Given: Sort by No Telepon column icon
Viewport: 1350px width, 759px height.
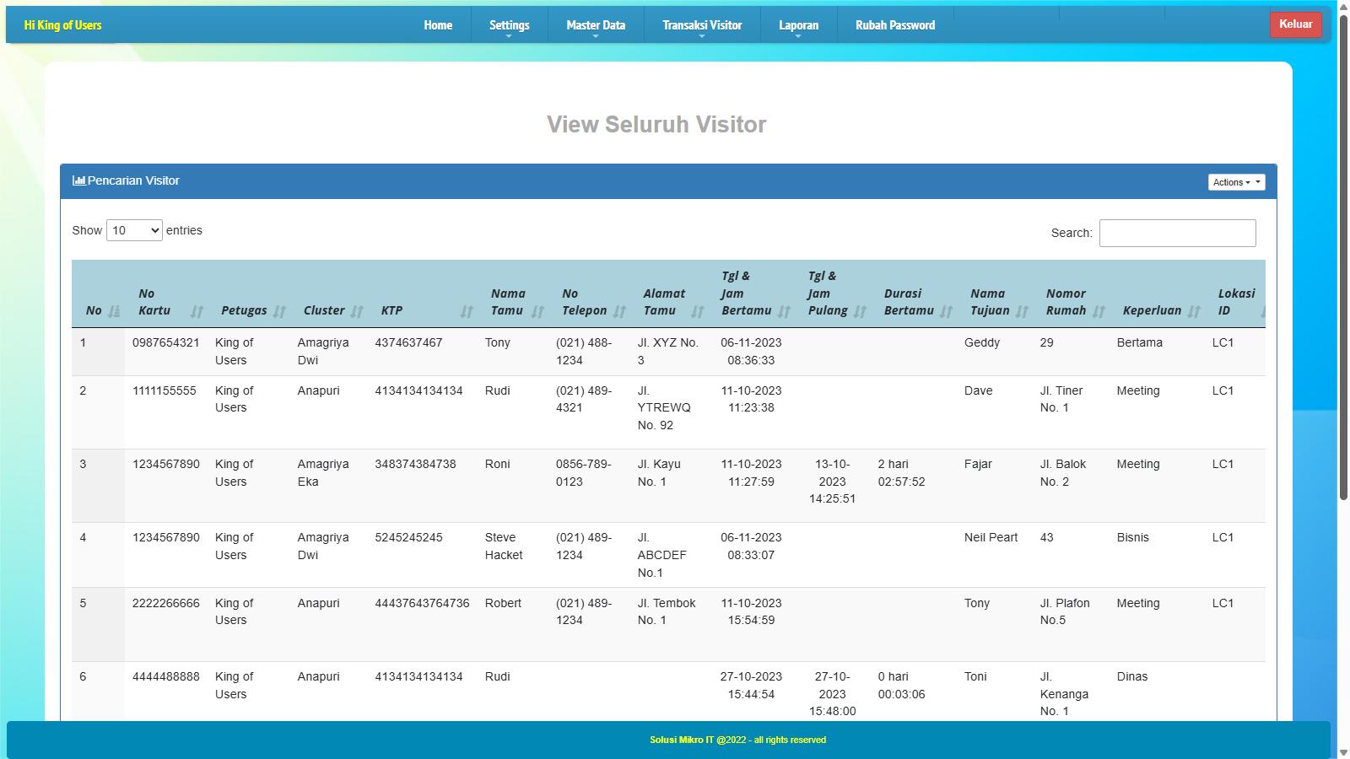Looking at the screenshot, I should (619, 311).
